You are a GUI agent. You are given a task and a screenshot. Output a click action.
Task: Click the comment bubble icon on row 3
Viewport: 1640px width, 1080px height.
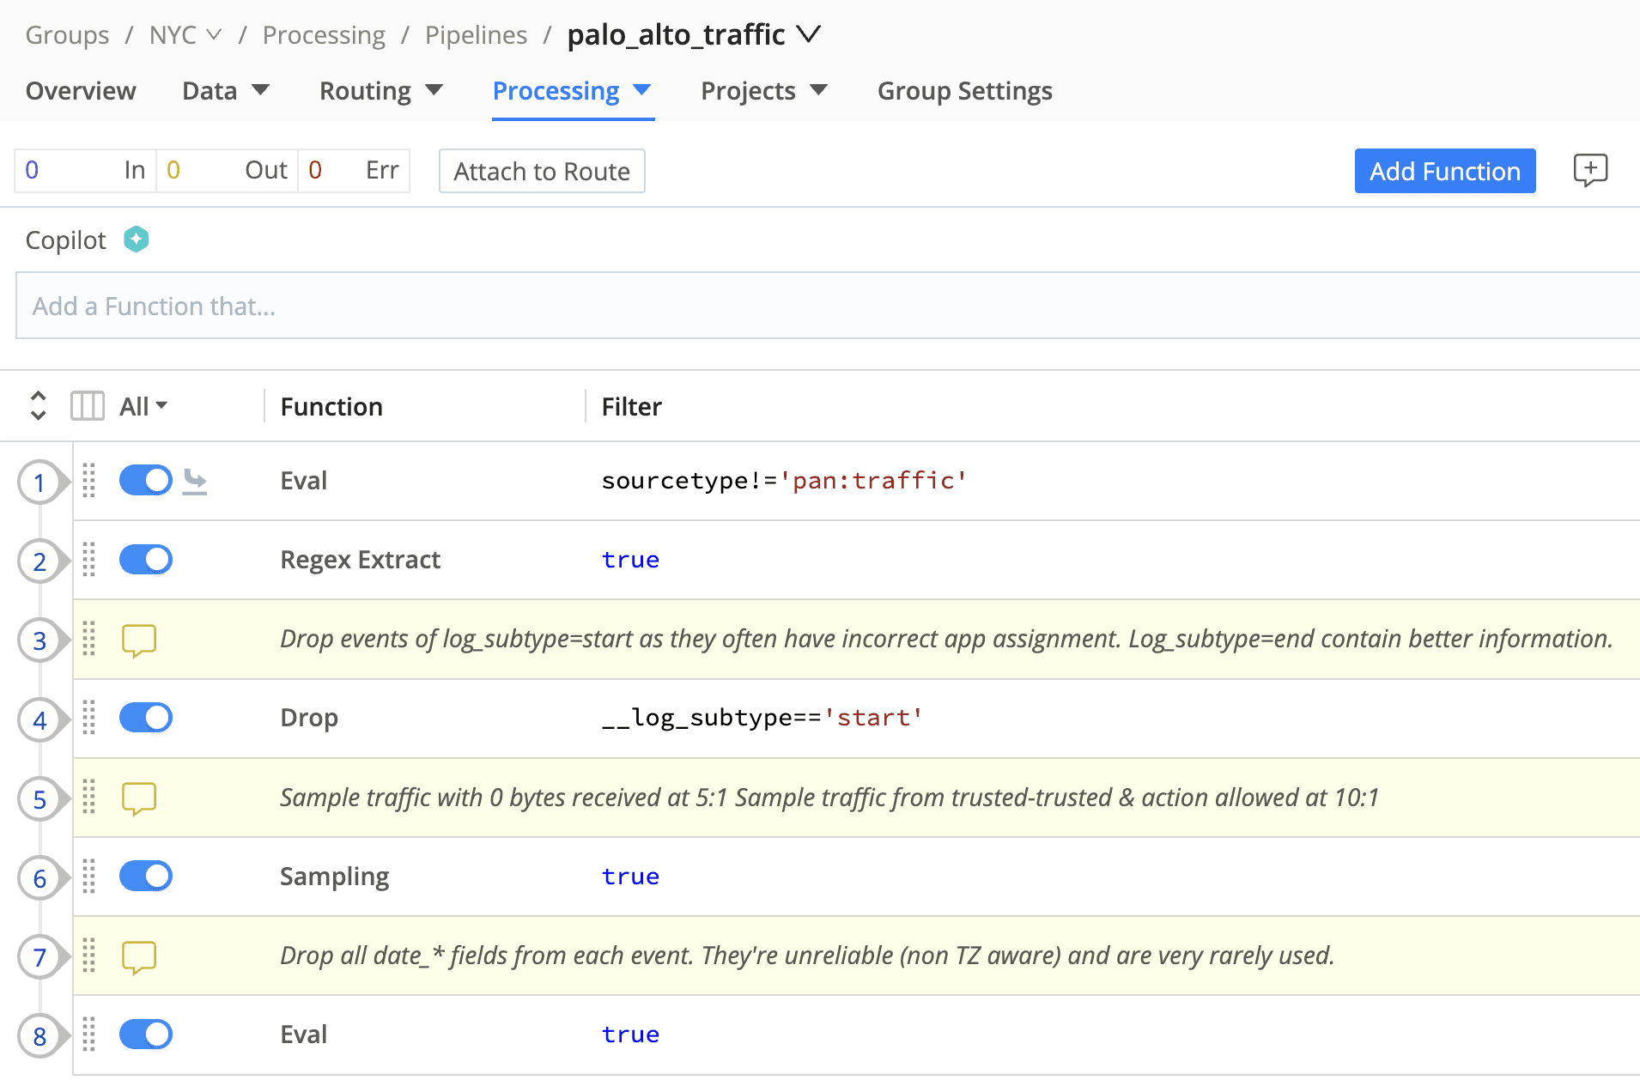point(138,640)
